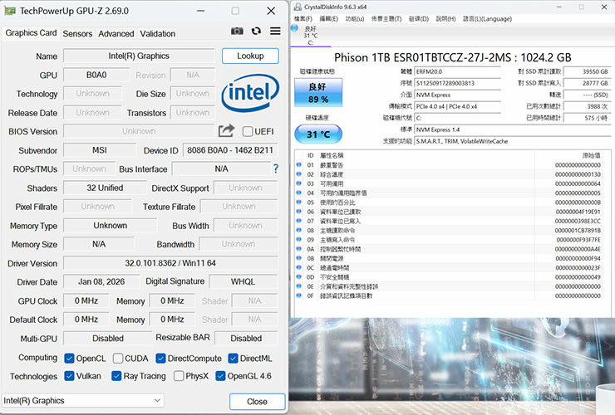The image size is (615, 415).
Task: Minimize the CrystalDiskInfo window
Action: 559,7
